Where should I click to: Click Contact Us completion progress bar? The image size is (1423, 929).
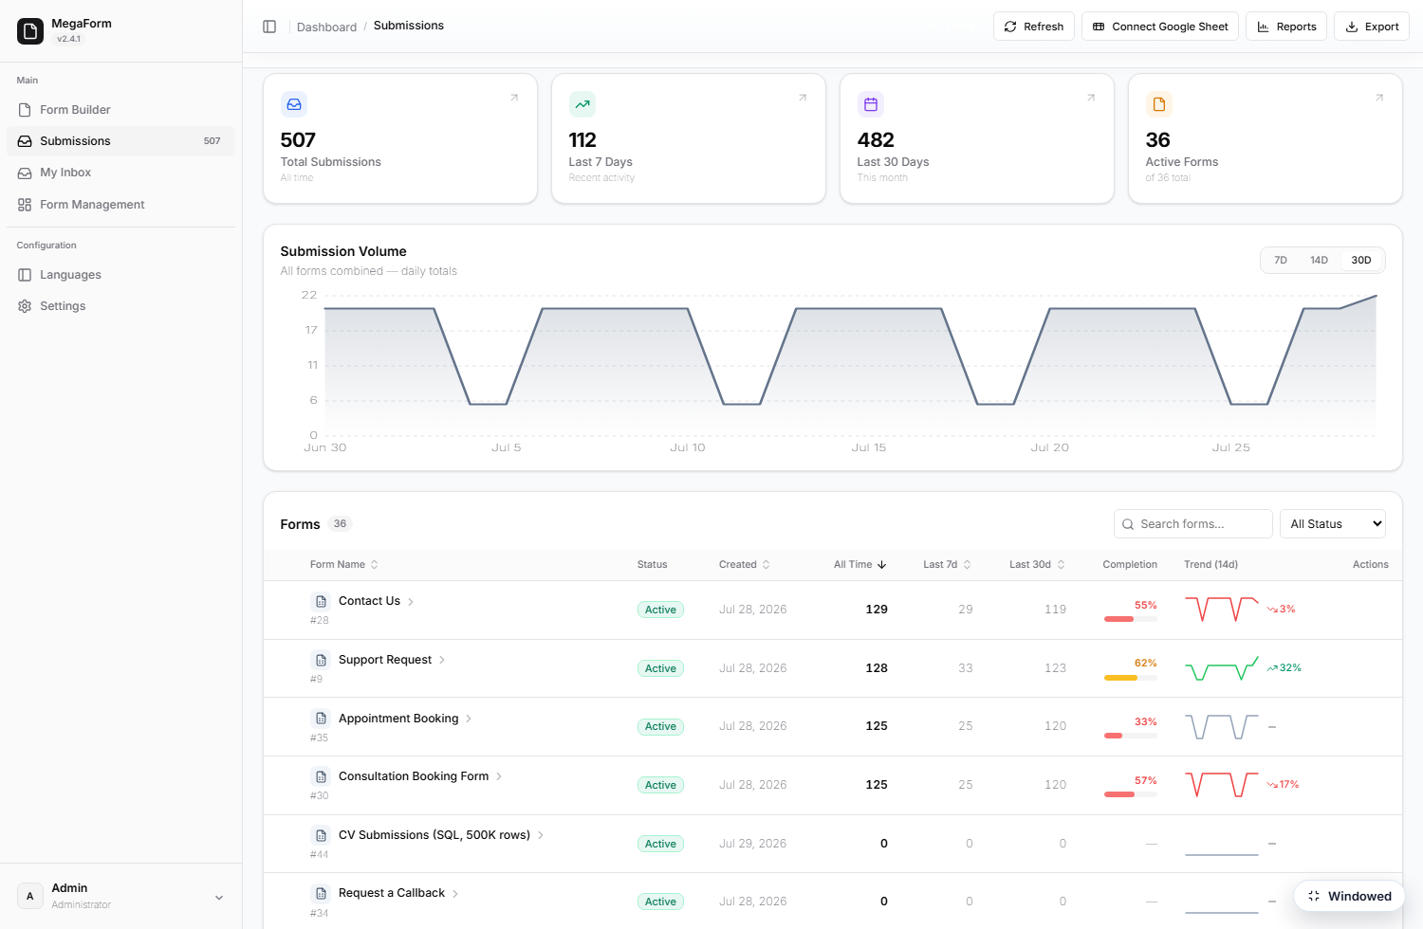point(1131,619)
